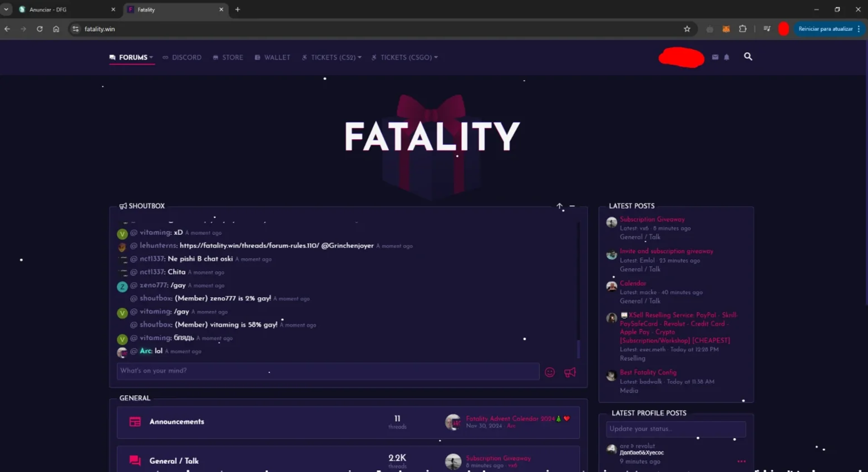Focus the What's on your mind input

pos(328,371)
